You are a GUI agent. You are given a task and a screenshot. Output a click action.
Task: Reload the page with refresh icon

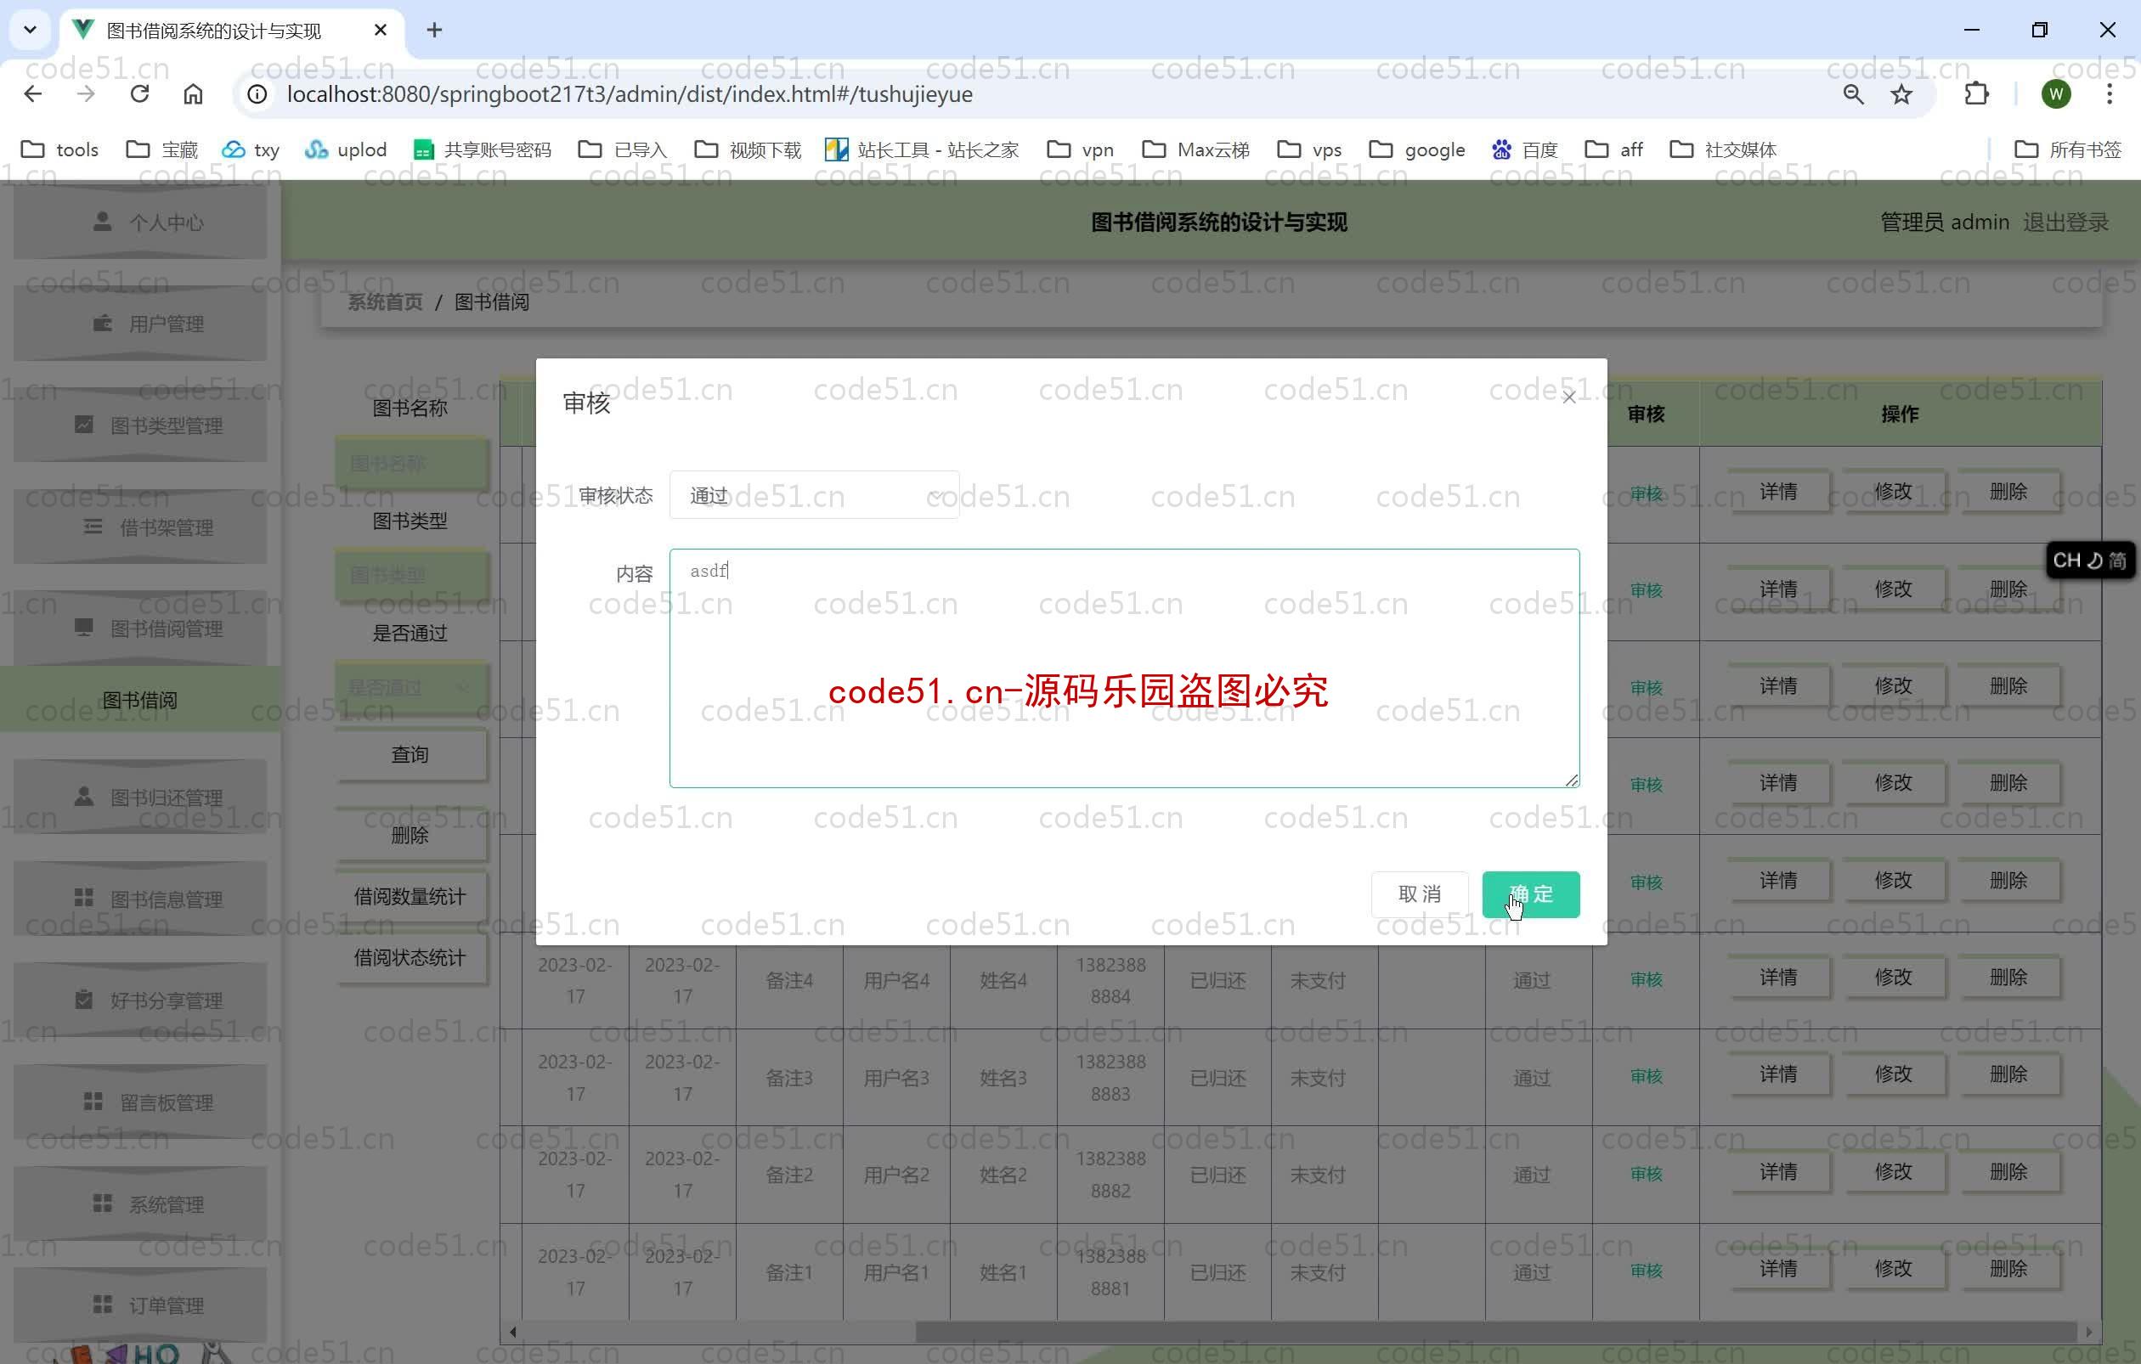pos(139,94)
